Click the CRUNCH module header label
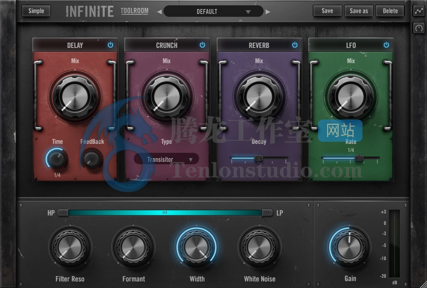Screen dimensions: 427x288 (x=167, y=45)
